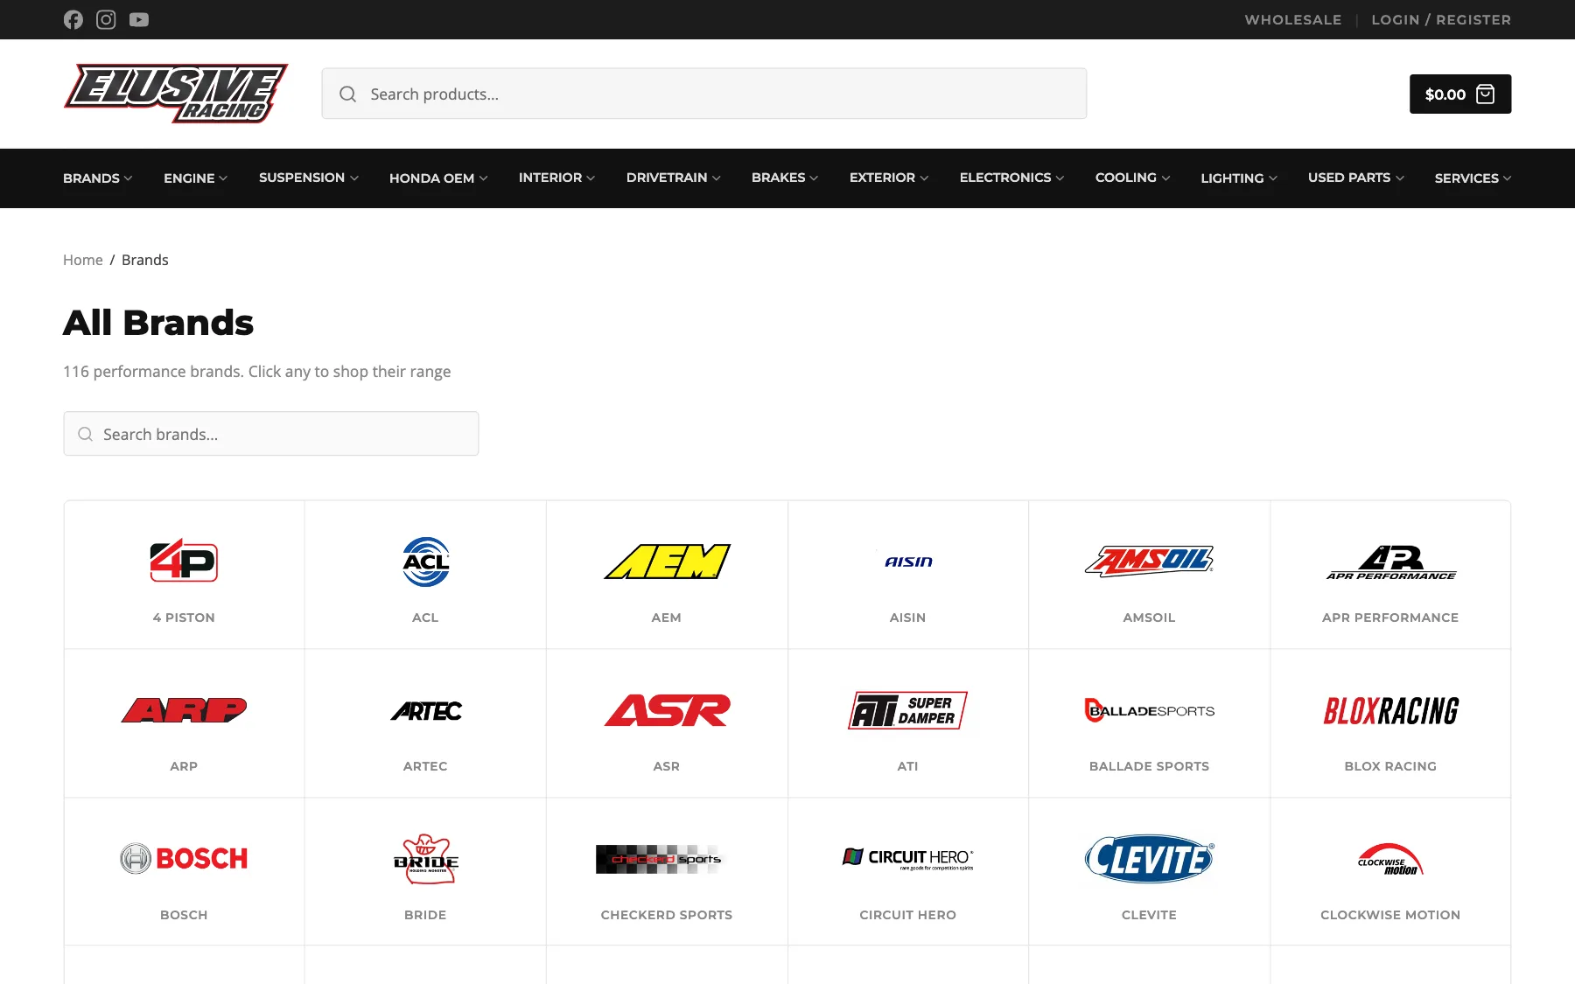This screenshot has width=1575, height=984.
Task: Follow the Home breadcrumb link
Action: (83, 260)
